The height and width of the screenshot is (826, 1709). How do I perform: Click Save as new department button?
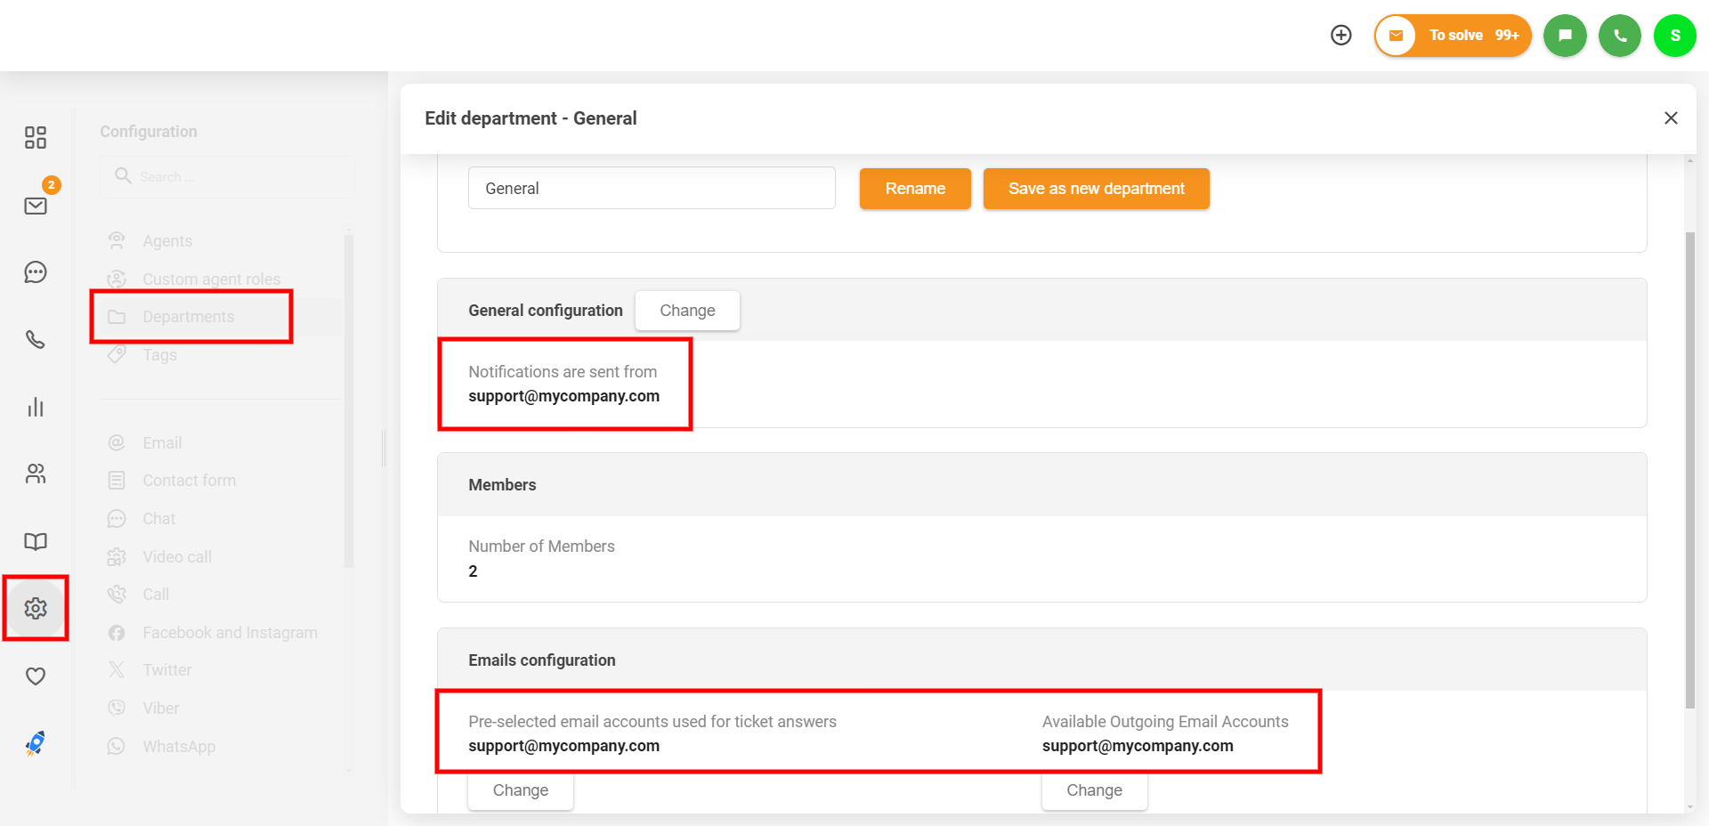pos(1096,189)
